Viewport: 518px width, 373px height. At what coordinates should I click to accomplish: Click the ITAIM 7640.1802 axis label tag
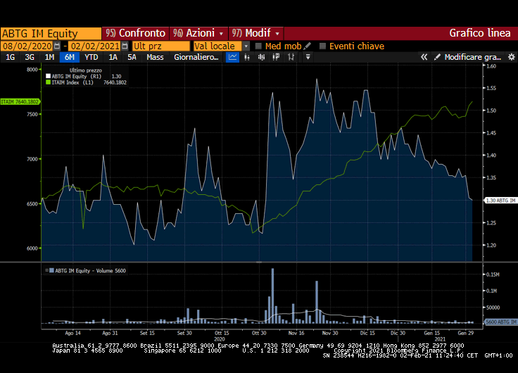(x=20, y=101)
